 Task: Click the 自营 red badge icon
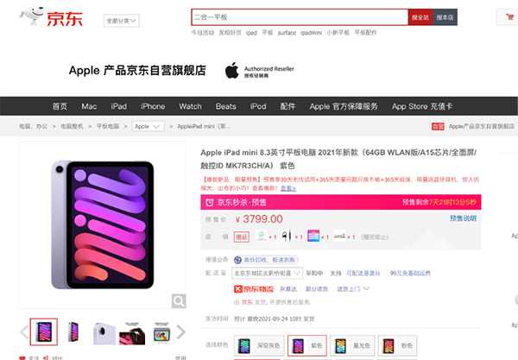point(438,126)
